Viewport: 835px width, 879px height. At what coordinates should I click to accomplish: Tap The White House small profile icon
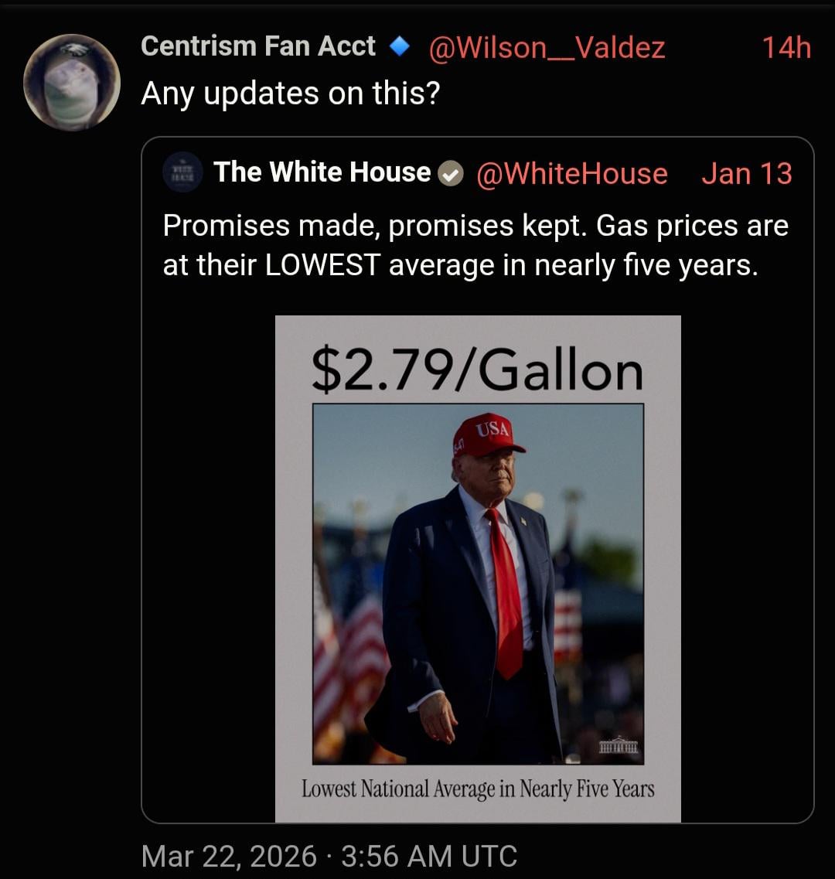pyautogui.click(x=182, y=172)
